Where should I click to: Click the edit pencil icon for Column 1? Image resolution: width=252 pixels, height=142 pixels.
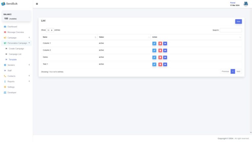[154, 43]
